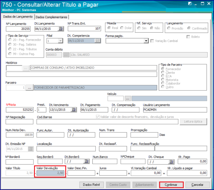Expand the Filial dropdown
This screenshot has width=214, height=190.
60,41
